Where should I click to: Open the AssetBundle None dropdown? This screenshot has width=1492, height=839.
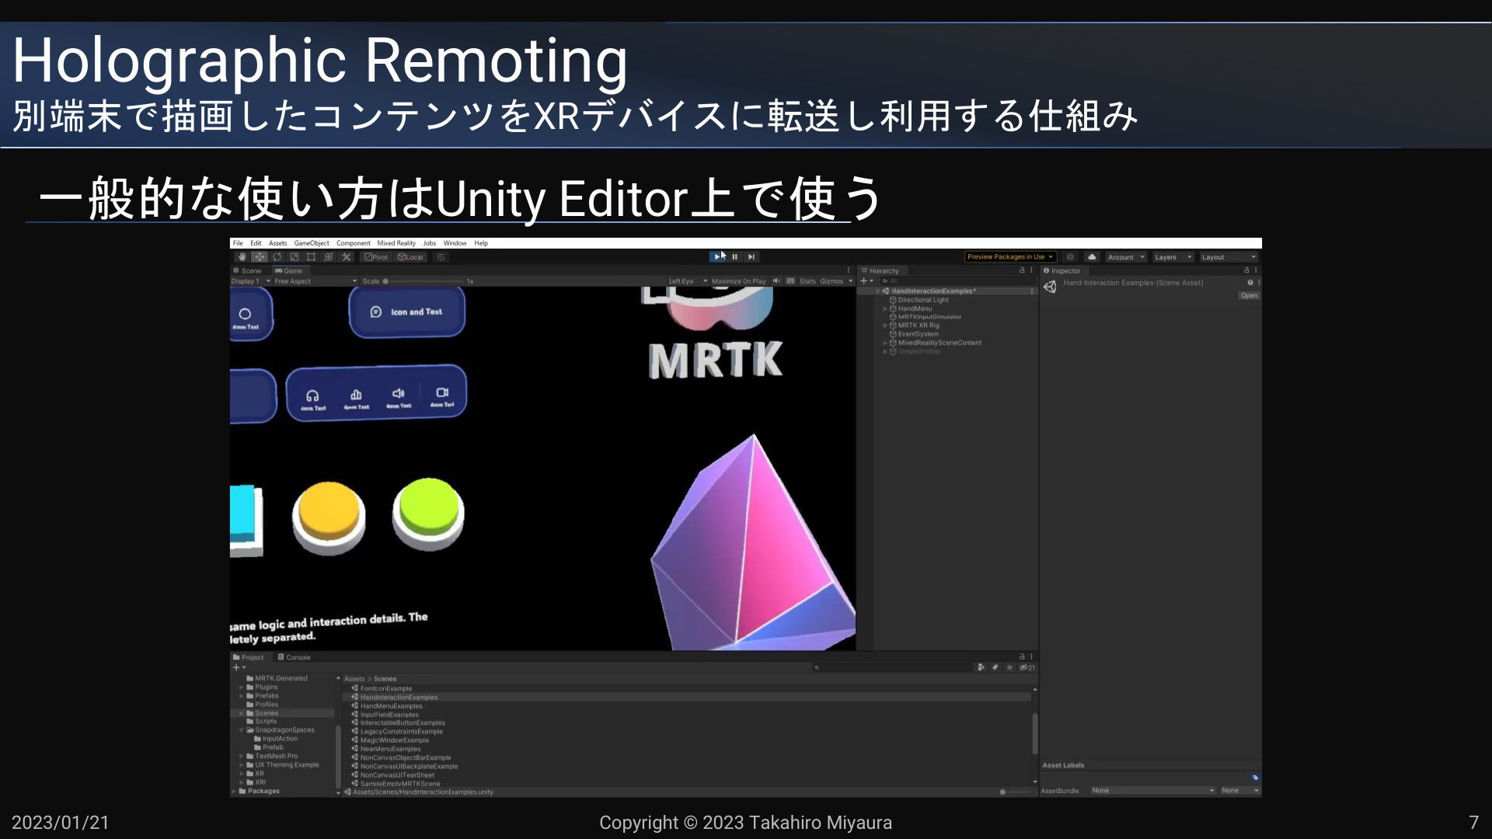(x=1152, y=791)
